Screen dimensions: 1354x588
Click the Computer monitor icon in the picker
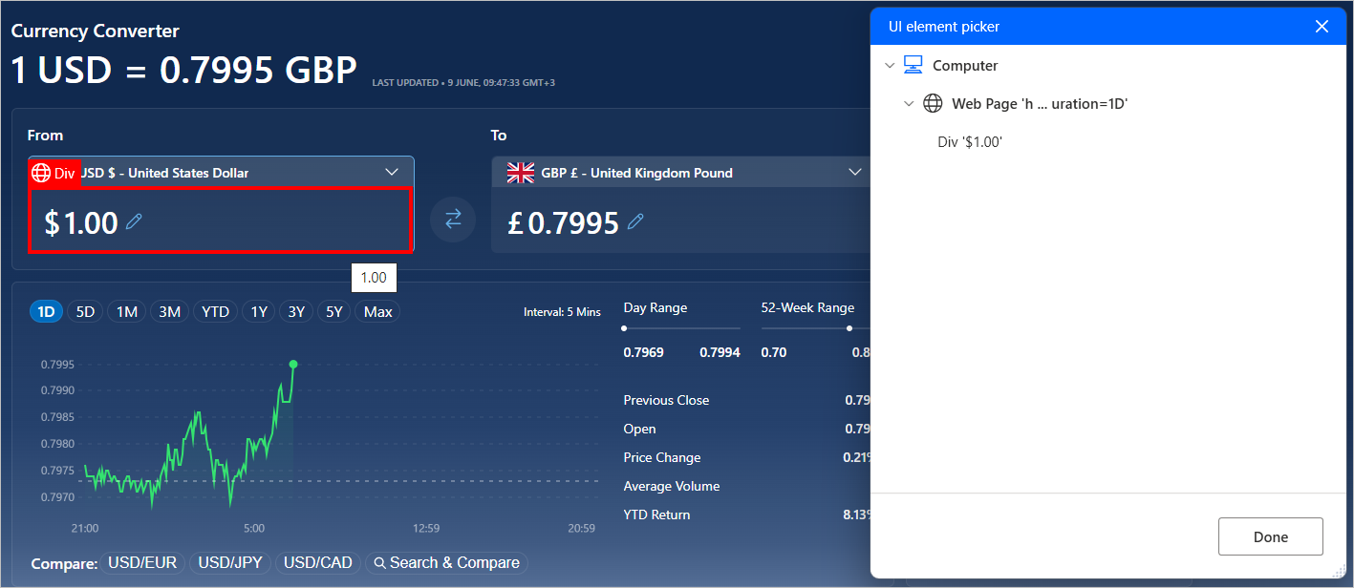(913, 65)
